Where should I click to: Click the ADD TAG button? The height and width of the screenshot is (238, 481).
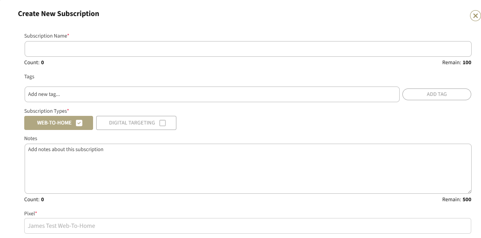[x=437, y=94]
